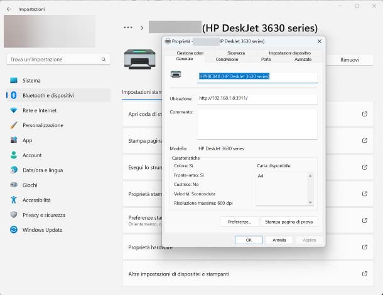
Task: Click the Commento text area
Action: (x=257, y=124)
